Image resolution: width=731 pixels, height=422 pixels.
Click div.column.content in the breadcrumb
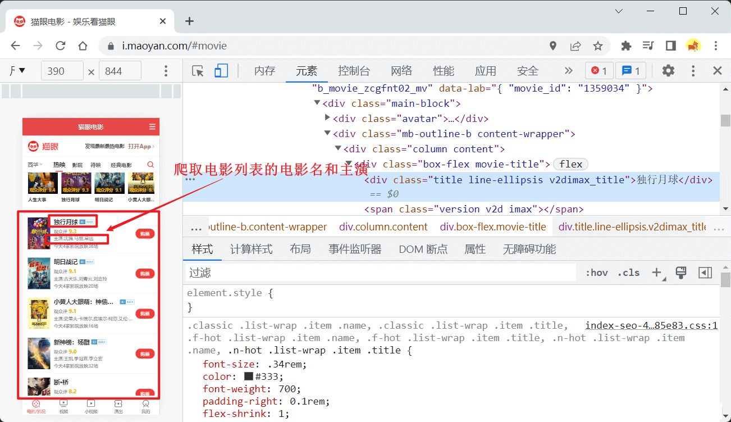click(x=383, y=227)
